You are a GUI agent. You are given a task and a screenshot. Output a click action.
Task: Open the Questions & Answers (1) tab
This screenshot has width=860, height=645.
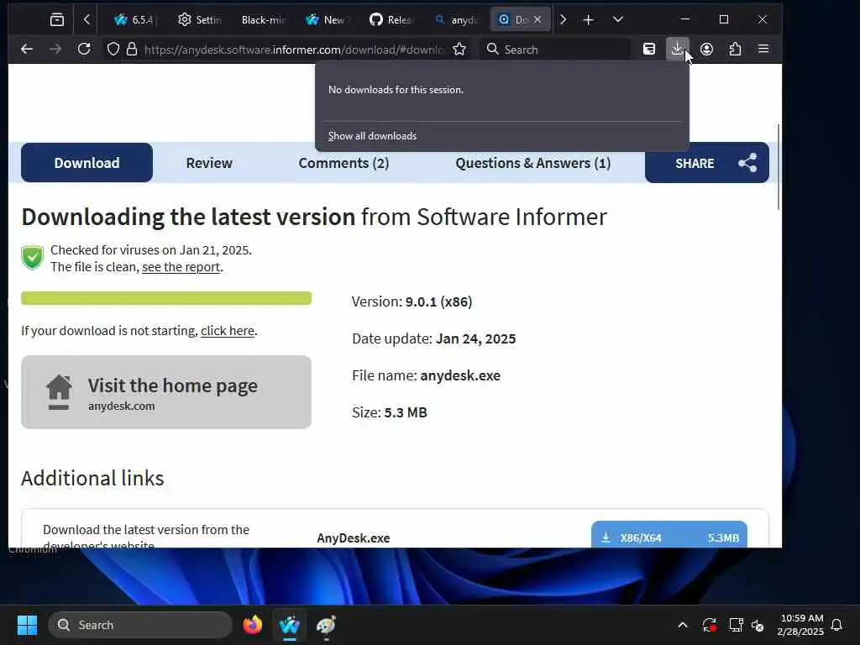coord(532,163)
